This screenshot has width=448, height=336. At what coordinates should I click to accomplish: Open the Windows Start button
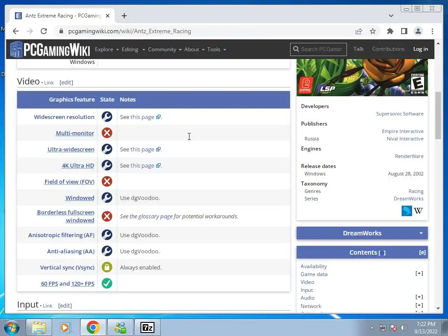point(12,327)
